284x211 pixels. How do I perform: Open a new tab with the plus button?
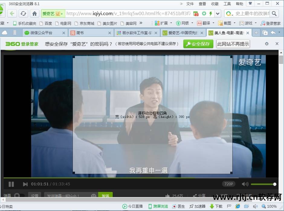pyautogui.click(x=256, y=33)
